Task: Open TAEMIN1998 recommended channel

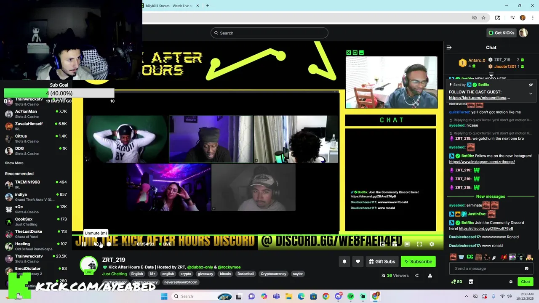Action: [x=36, y=184]
